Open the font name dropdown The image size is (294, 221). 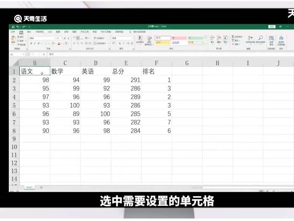55,38
